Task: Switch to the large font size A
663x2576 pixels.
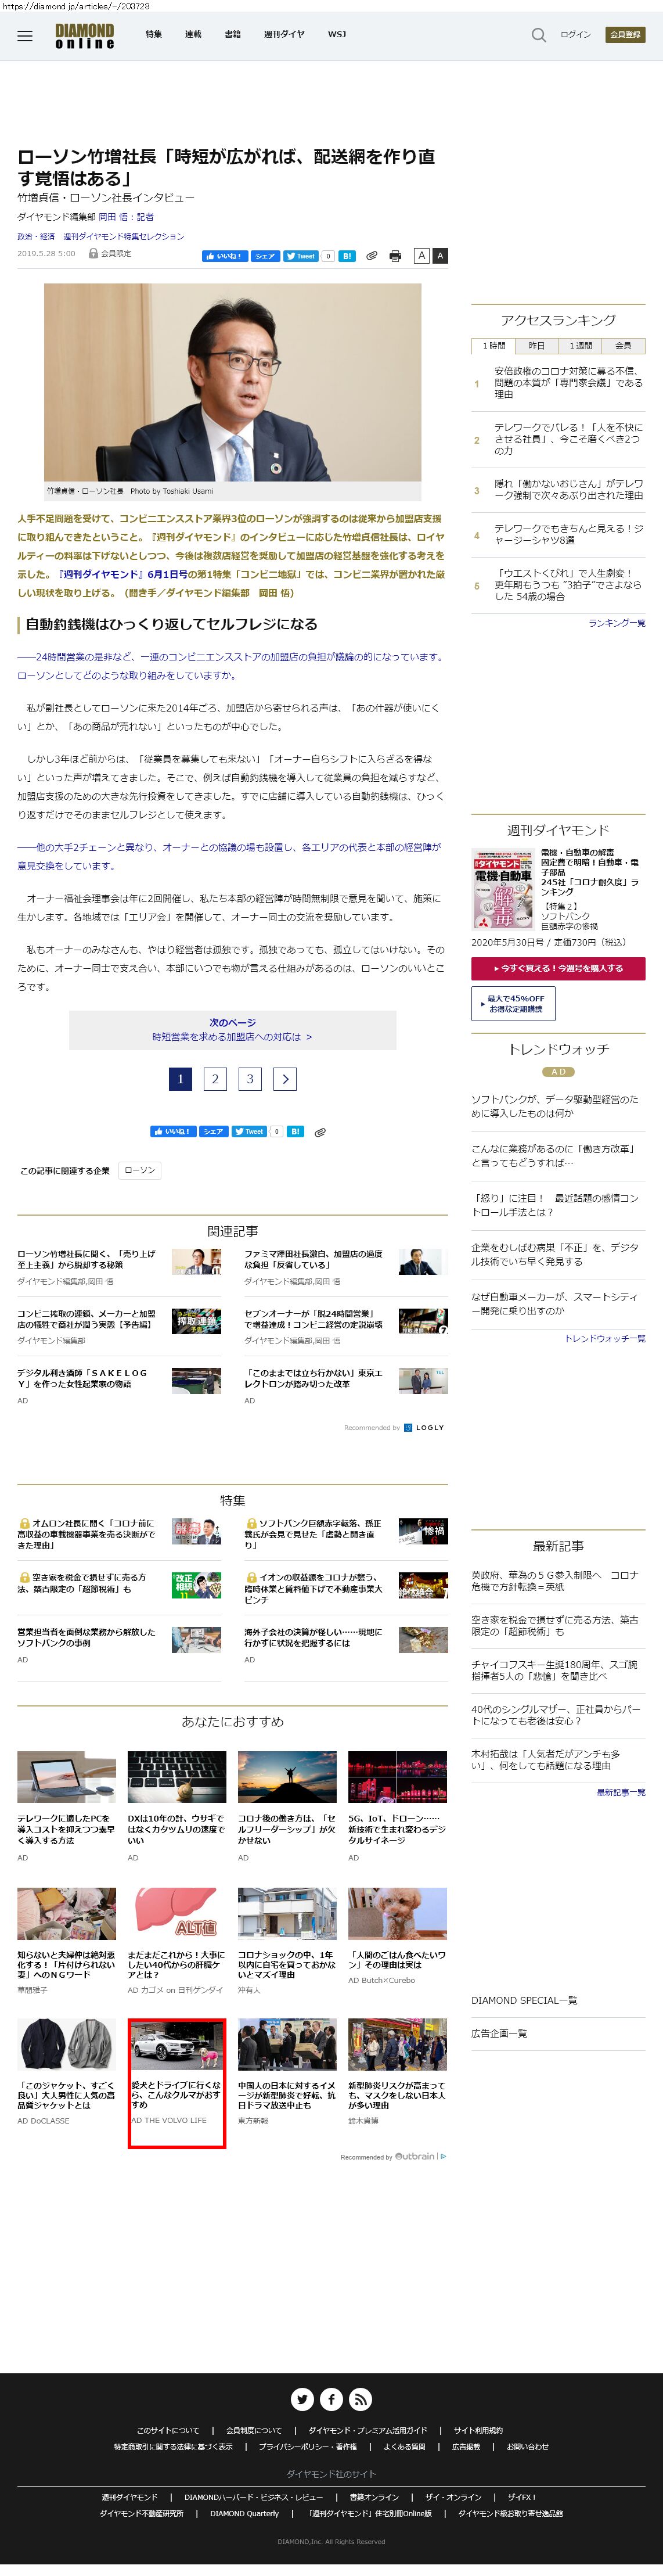Action: click(439, 256)
